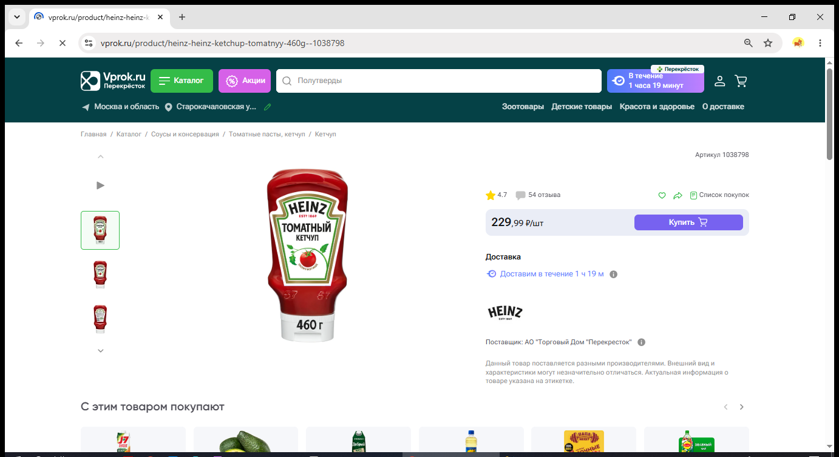The height and width of the screenshot is (457, 839).
Task: Show previous recommended products with left arrow
Action: pyautogui.click(x=725, y=407)
